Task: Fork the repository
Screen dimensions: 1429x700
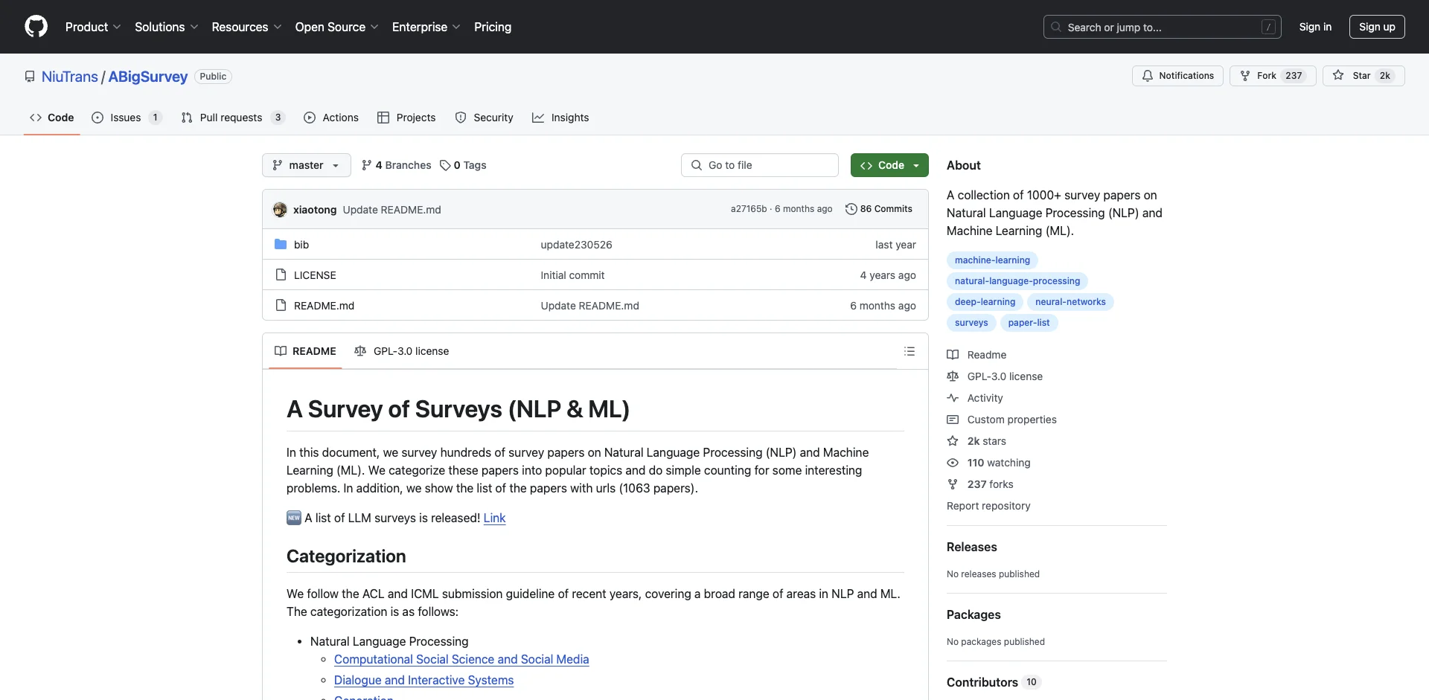Action: click(x=1273, y=76)
